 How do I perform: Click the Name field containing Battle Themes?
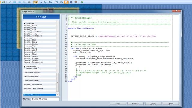point(45,99)
